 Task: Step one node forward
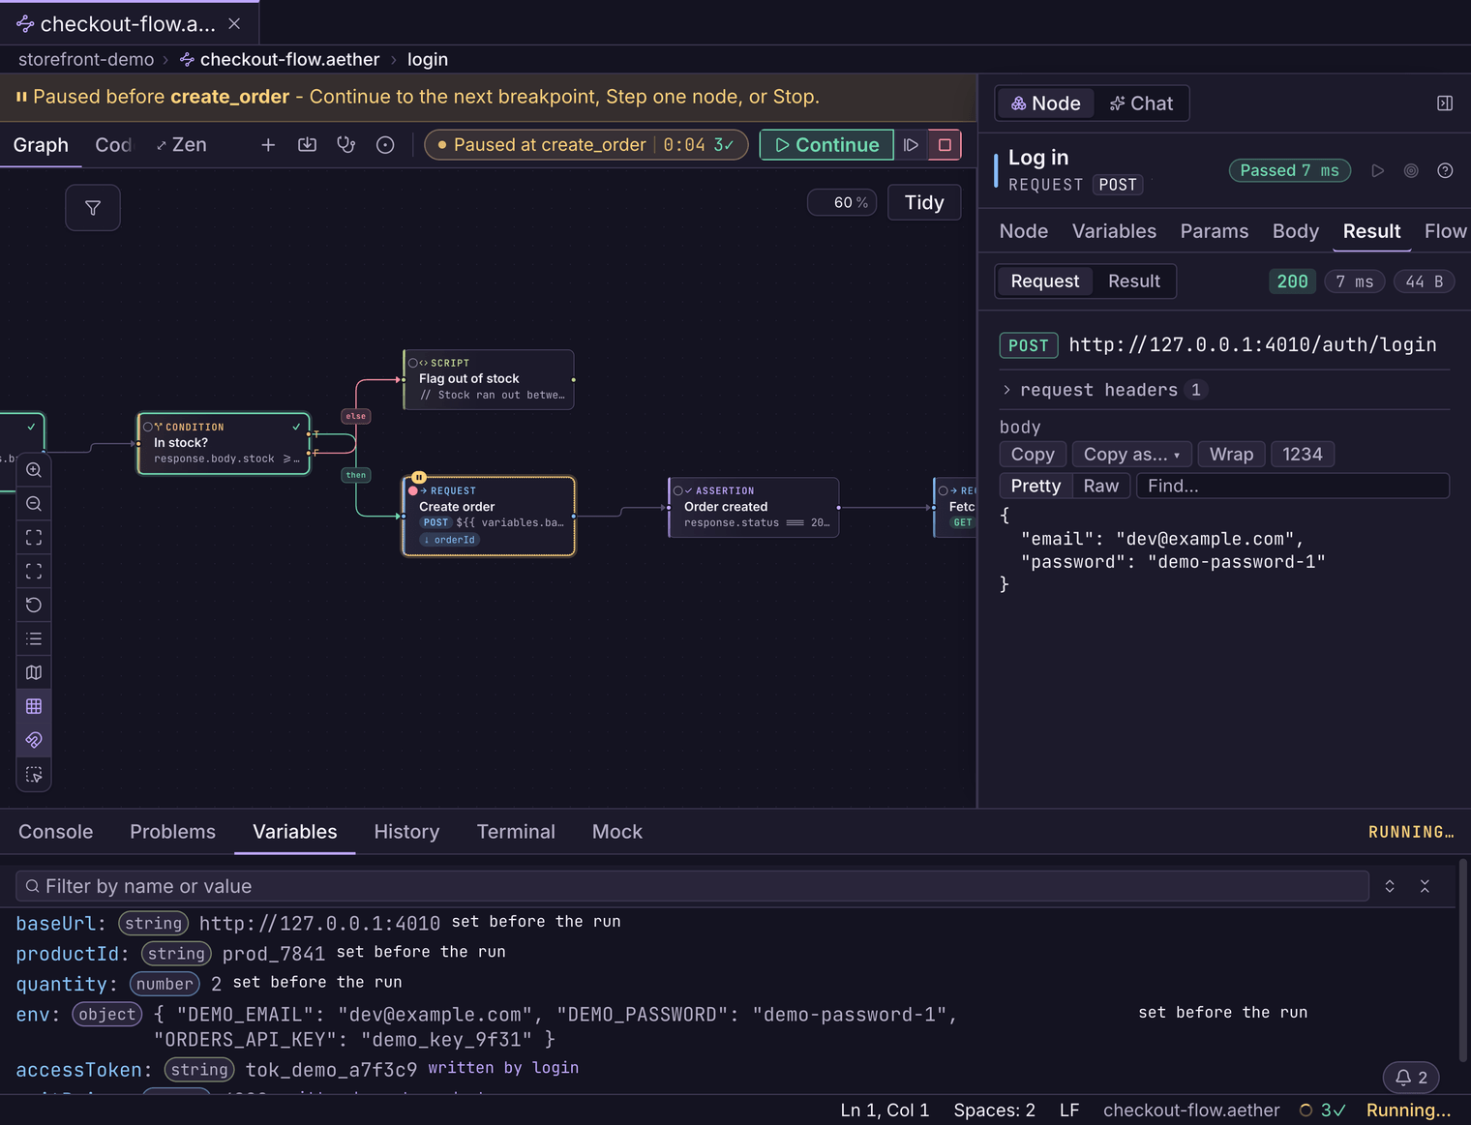tap(911, 145)
